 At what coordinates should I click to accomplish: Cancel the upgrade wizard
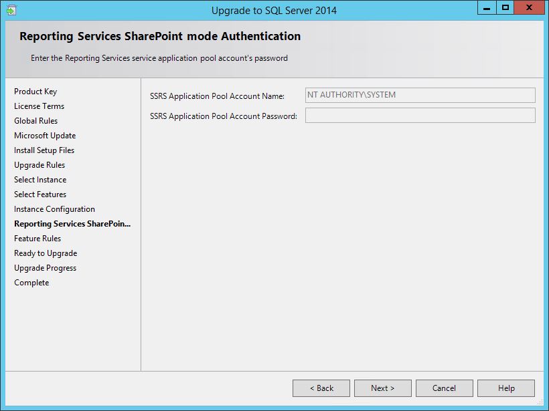[444, 388]
